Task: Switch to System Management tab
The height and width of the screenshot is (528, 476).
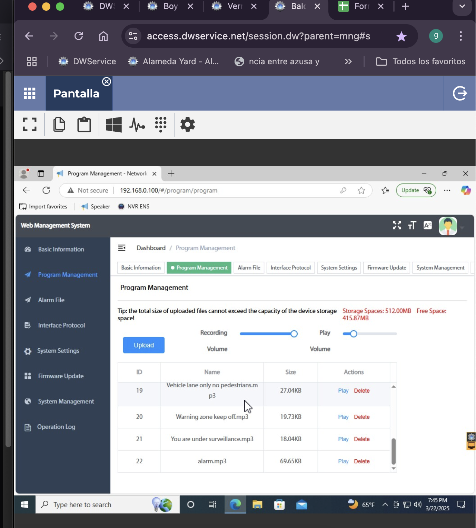Action: 440,267
